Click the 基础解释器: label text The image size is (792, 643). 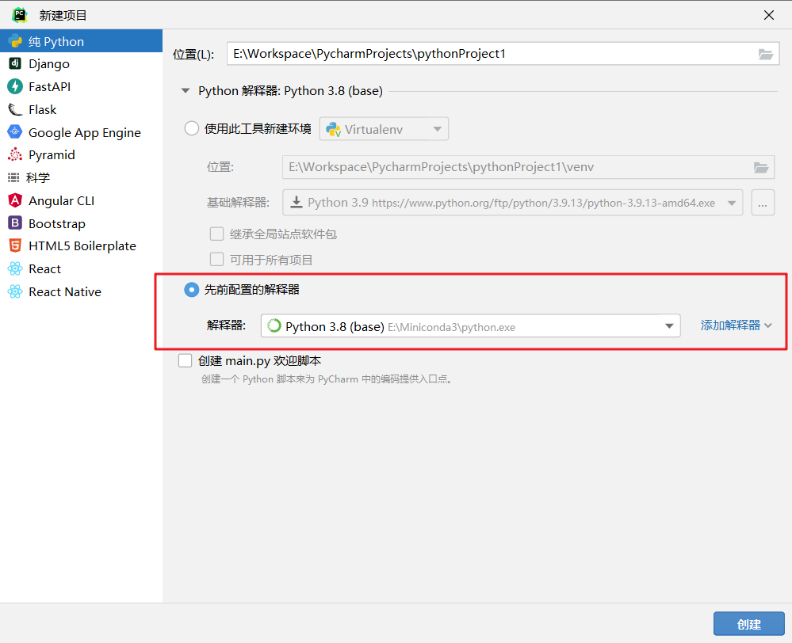tap(238, 203)
